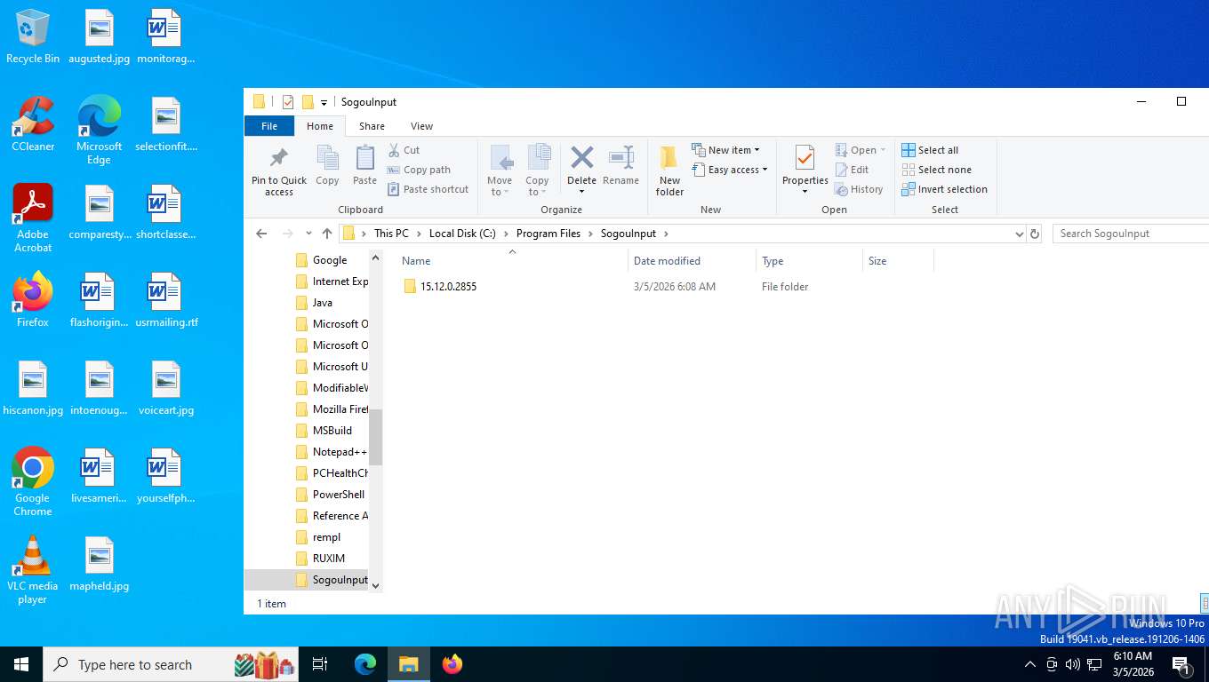The image size is (1209, 682).
Task: Click Select none in the ribbon
Action: point(936,170)
